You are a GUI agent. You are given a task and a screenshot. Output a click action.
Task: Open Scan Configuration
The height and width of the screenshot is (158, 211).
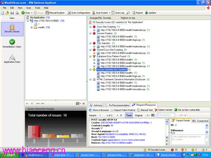(x=79, y=13)
